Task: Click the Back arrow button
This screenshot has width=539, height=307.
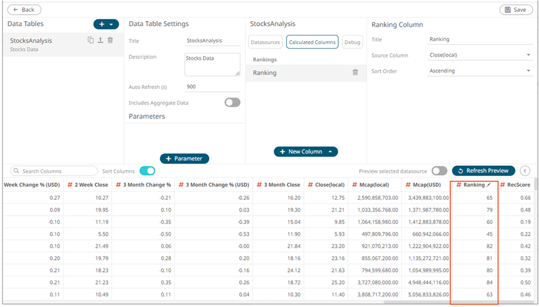Action: (x=24, y=10)
